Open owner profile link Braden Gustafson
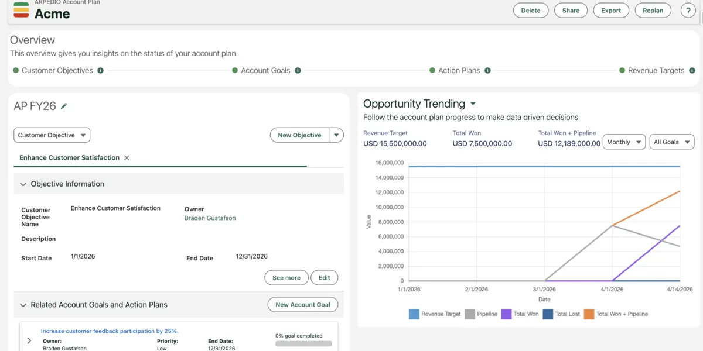703x351 pixels. click(x=210, y=218)
